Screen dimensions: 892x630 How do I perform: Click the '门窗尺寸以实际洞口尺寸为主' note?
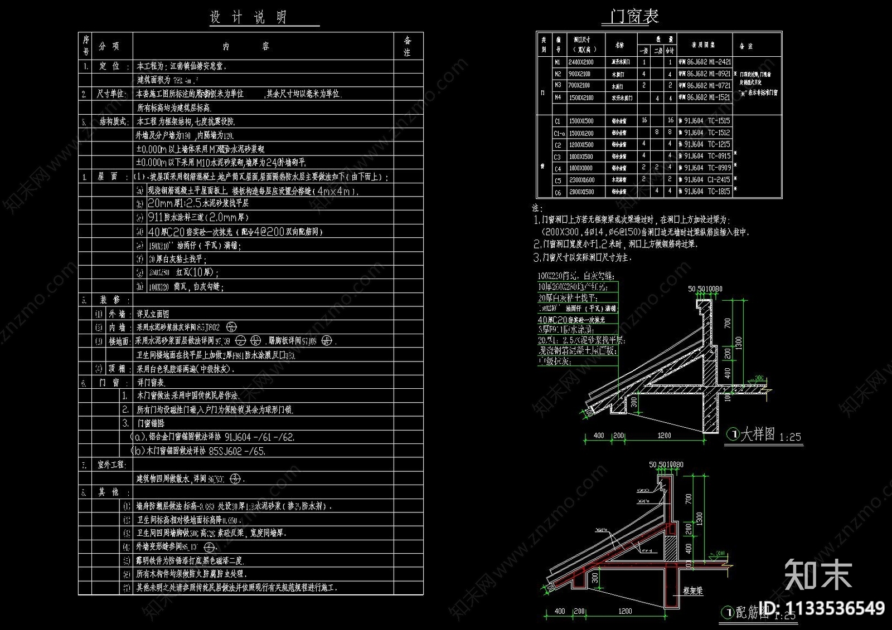[x=583, y=258]
